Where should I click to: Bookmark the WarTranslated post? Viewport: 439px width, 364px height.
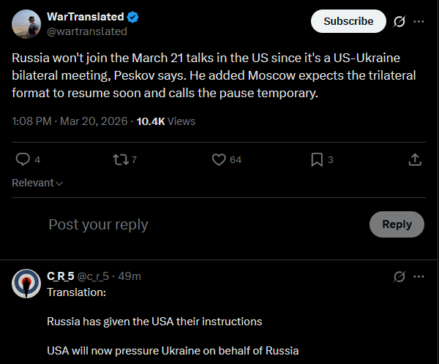317,159
